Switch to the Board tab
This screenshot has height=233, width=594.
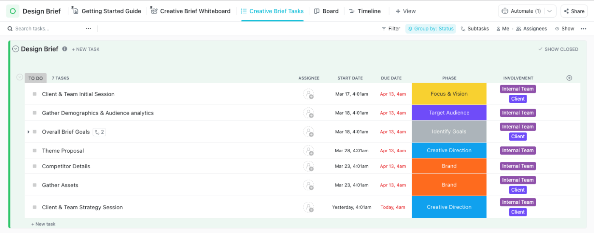[x=326, y=11]
